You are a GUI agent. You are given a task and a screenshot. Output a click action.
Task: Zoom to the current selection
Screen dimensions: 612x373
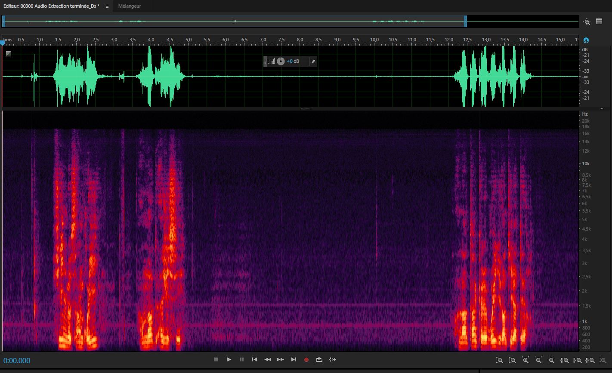pos(590,360)
